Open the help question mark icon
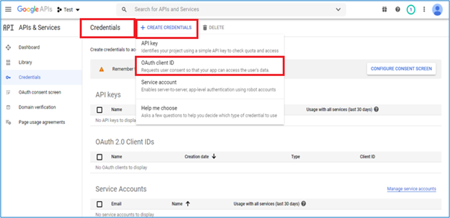Screen dimensions: 450x218 (x=397, y=9)
